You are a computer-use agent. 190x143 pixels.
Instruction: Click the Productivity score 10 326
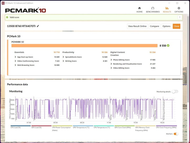click(x=104, y=52)
